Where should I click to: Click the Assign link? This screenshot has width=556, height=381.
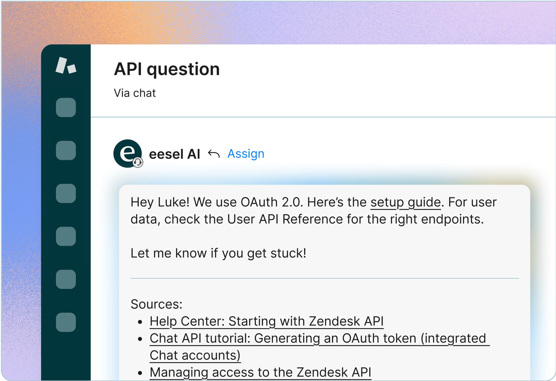click(246, 154)
